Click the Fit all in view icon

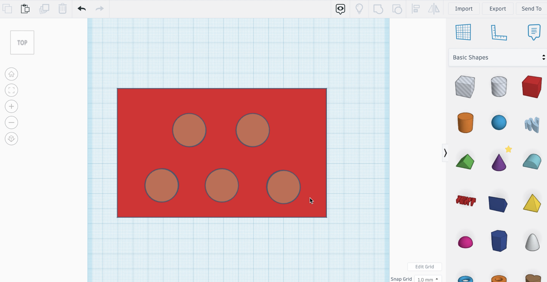tap(11, 90)
